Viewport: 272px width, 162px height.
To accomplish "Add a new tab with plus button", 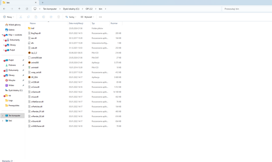I will click(x=42, y=3).
